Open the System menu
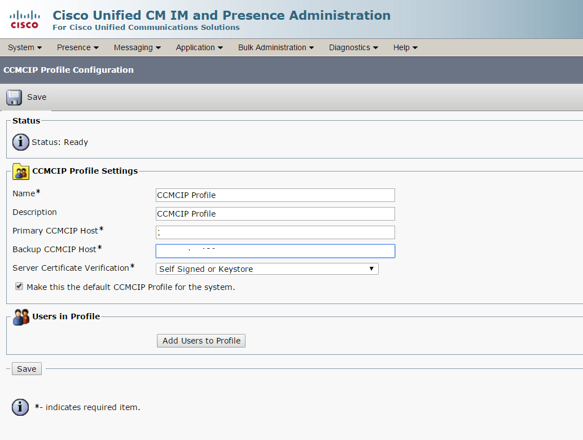 coord(24,47)
